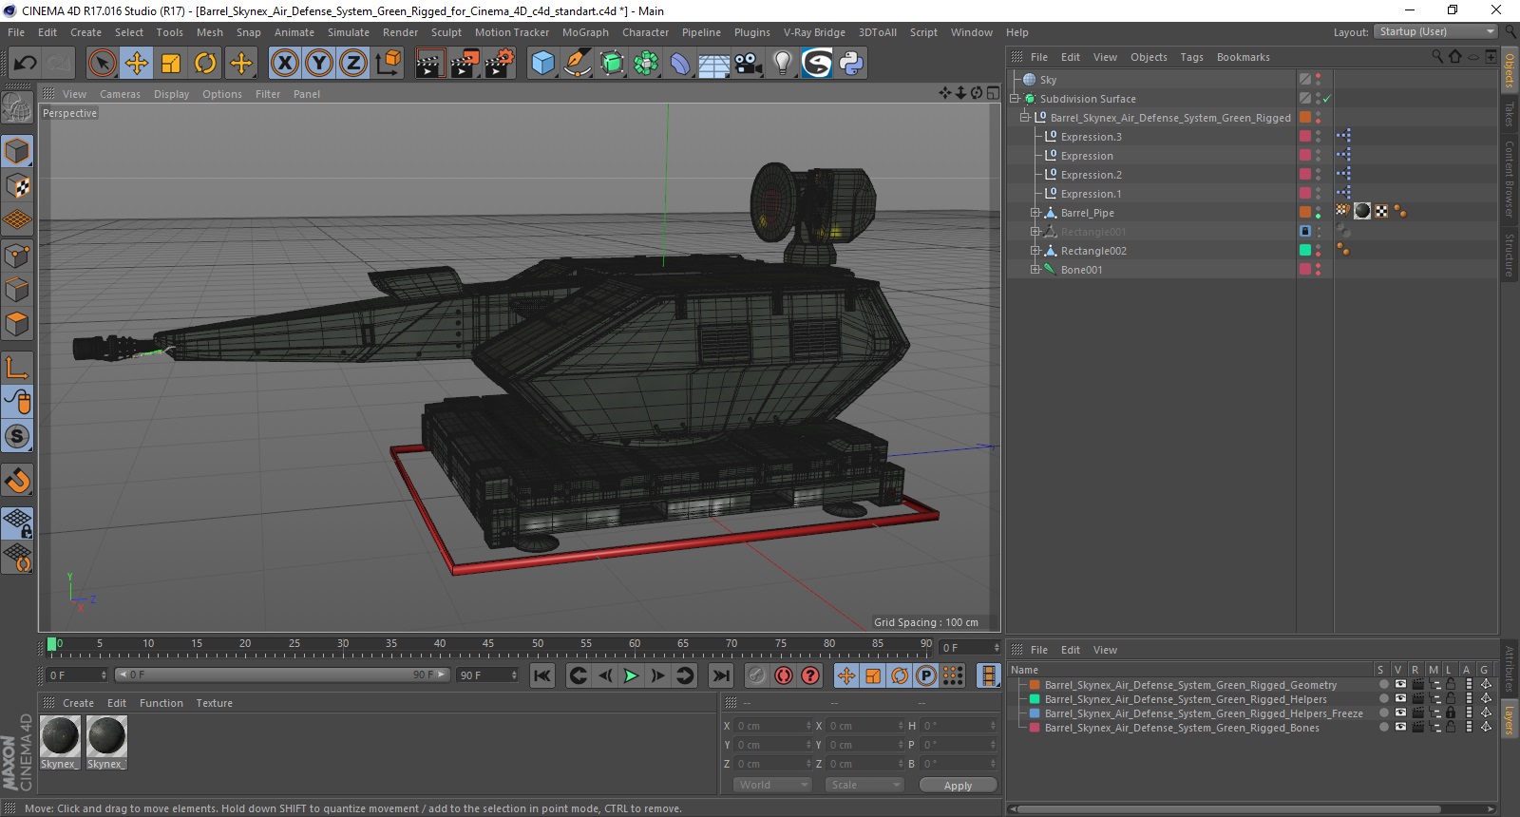Activate the Scale tool
The width and height of the screenshot is (1520, 817).
coord(171,64)
